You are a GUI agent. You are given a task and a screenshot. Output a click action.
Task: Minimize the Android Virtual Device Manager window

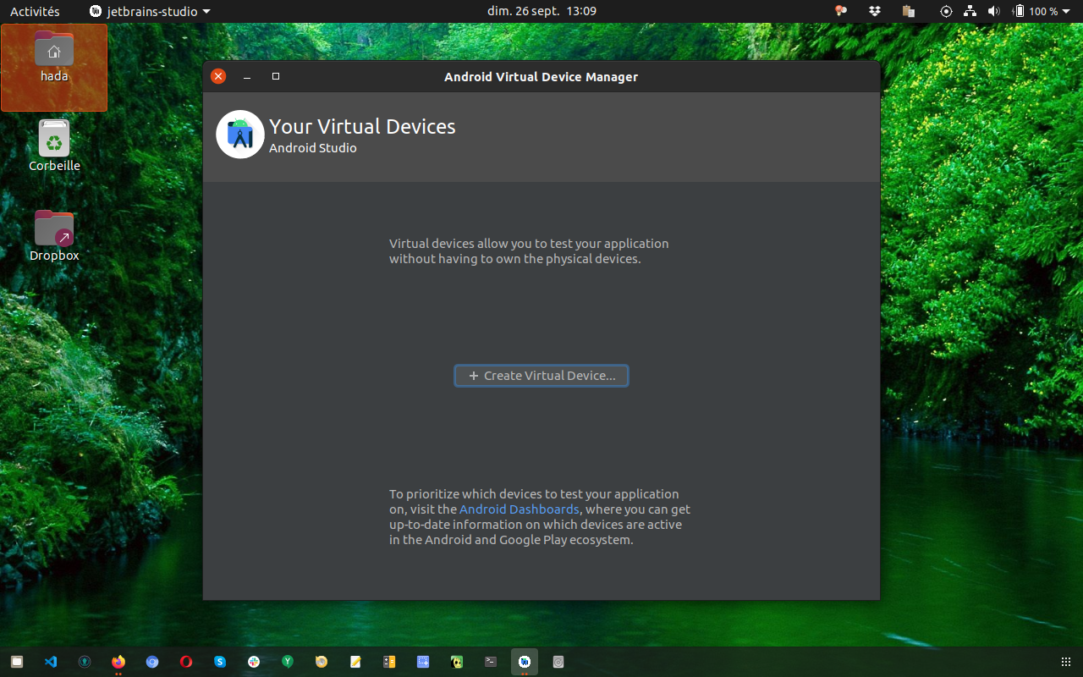click(x=247, y=76)
